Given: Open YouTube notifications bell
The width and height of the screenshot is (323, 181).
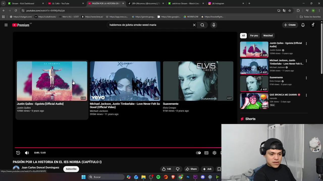Looking at the screenshot, I should click(x=303, y=25).
